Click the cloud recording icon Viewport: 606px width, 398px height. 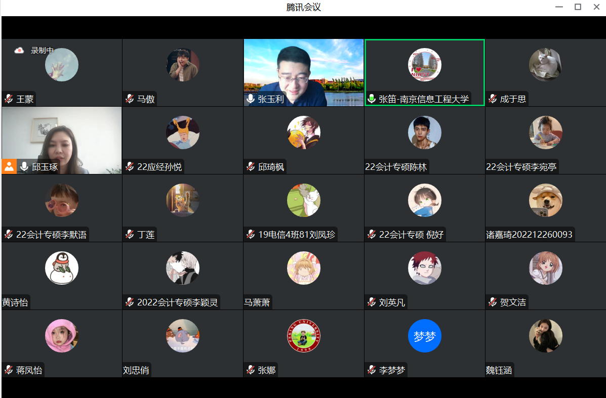click(x=19, y=50)
